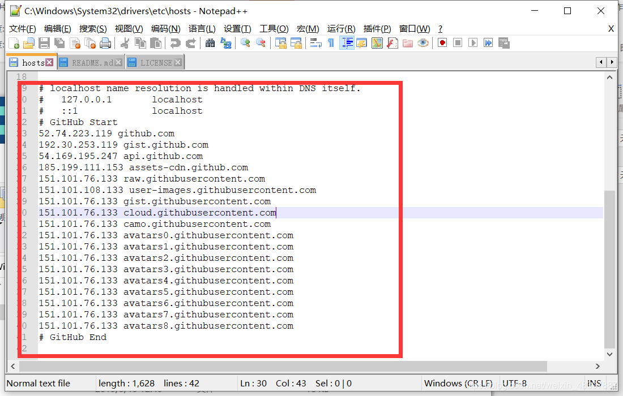Image resolution: width=623 pixels, height=396 pixels.
Task: Copy selection using the toolbar Copy icon
Action: 140,43
